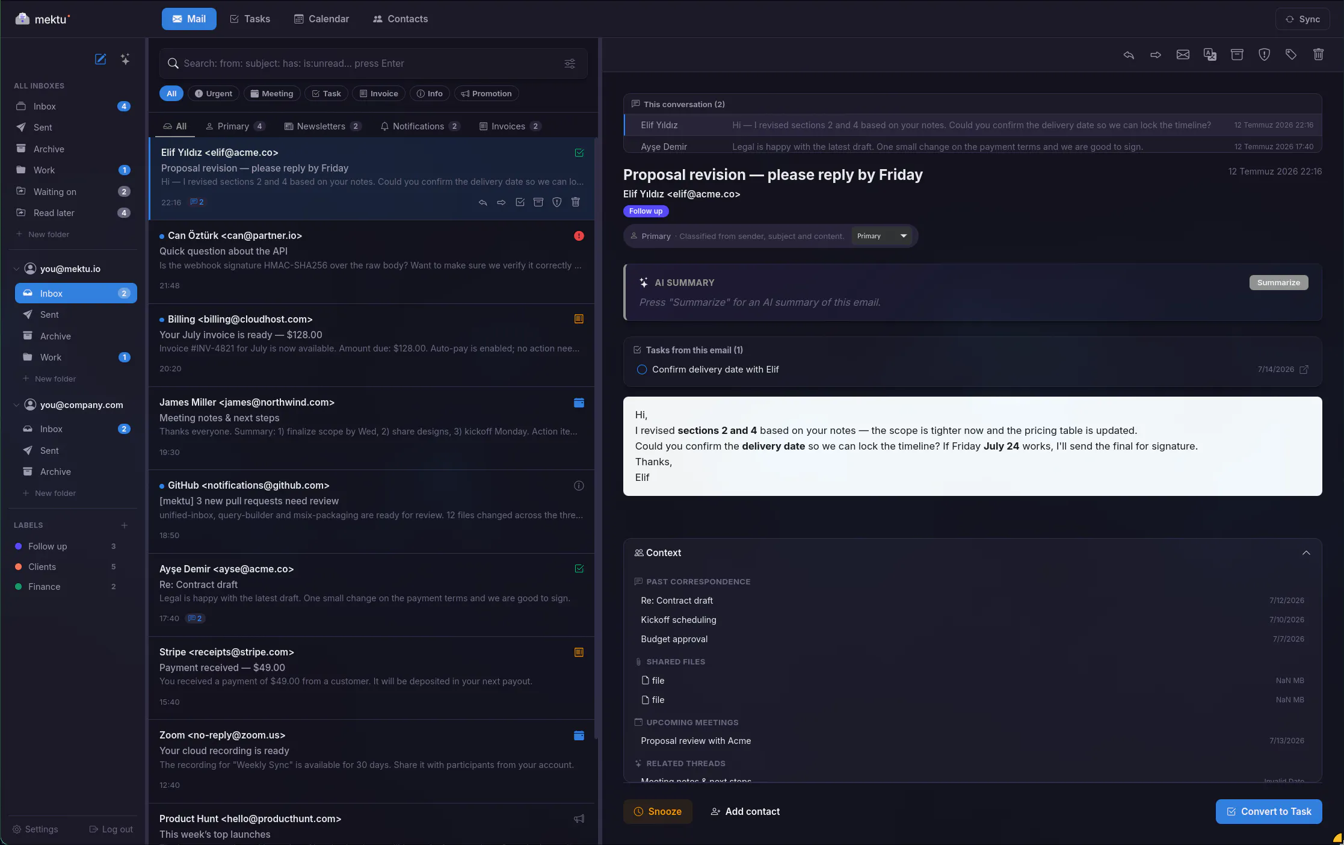Screen dimensions: 1344x845
Task: Expand thread count badge on Ayşe Demir email
Action: click(196, 618)
